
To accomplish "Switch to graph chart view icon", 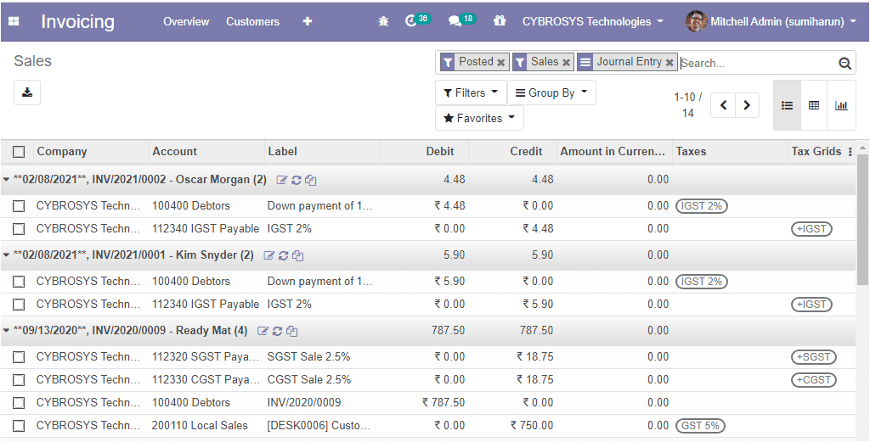I will point(841,105).
